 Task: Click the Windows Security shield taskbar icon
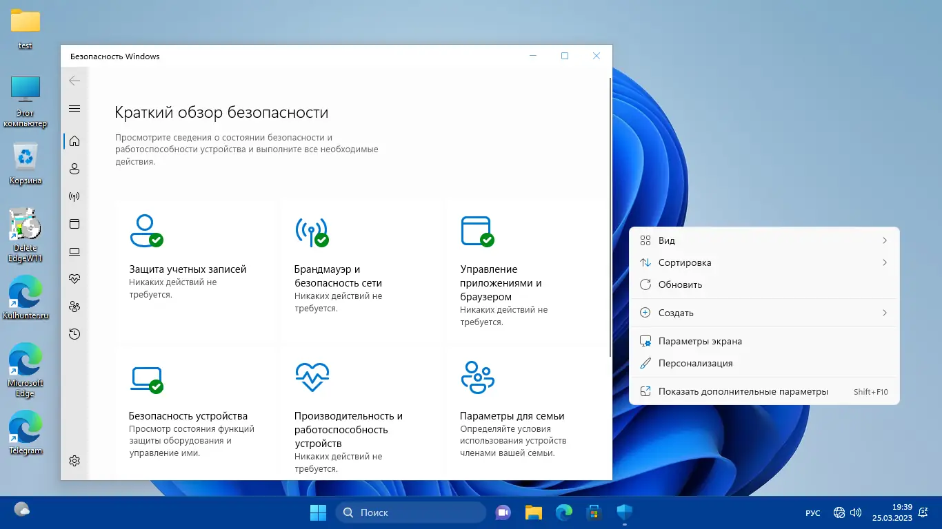click(x=625, y=512)
